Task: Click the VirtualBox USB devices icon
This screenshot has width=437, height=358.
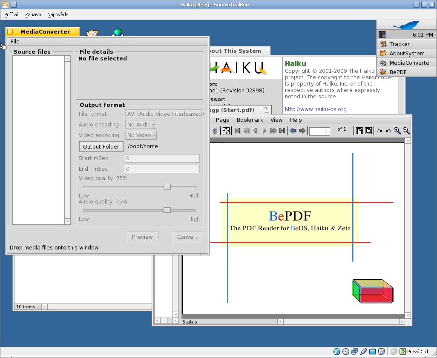Action: (363, 352)
